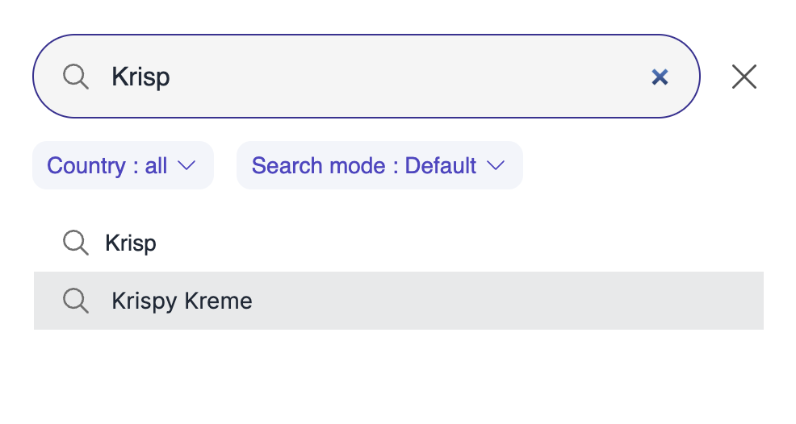Clear the search text with blue x

tap(660, 77)
